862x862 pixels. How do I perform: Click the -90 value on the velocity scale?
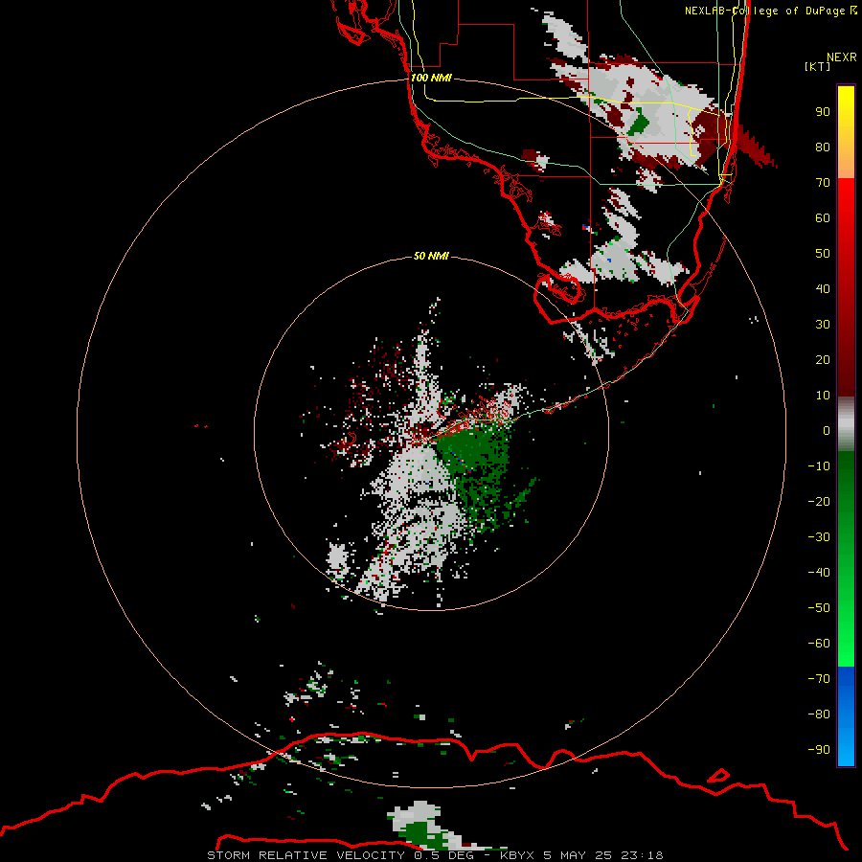819,750
